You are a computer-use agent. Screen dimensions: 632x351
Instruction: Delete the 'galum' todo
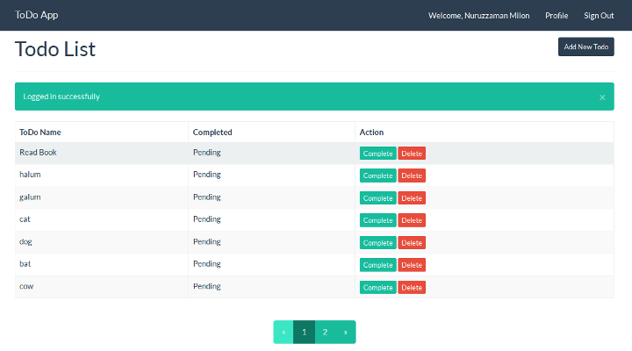[x=412, y=198]
